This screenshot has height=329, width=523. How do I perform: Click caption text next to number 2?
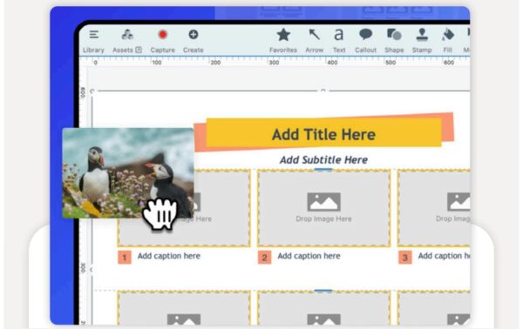309,256
